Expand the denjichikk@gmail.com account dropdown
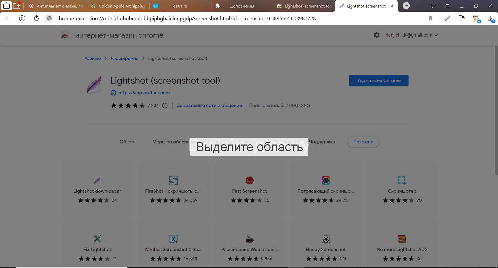This screenshot has width=498, height=268. tap(412, 35)
